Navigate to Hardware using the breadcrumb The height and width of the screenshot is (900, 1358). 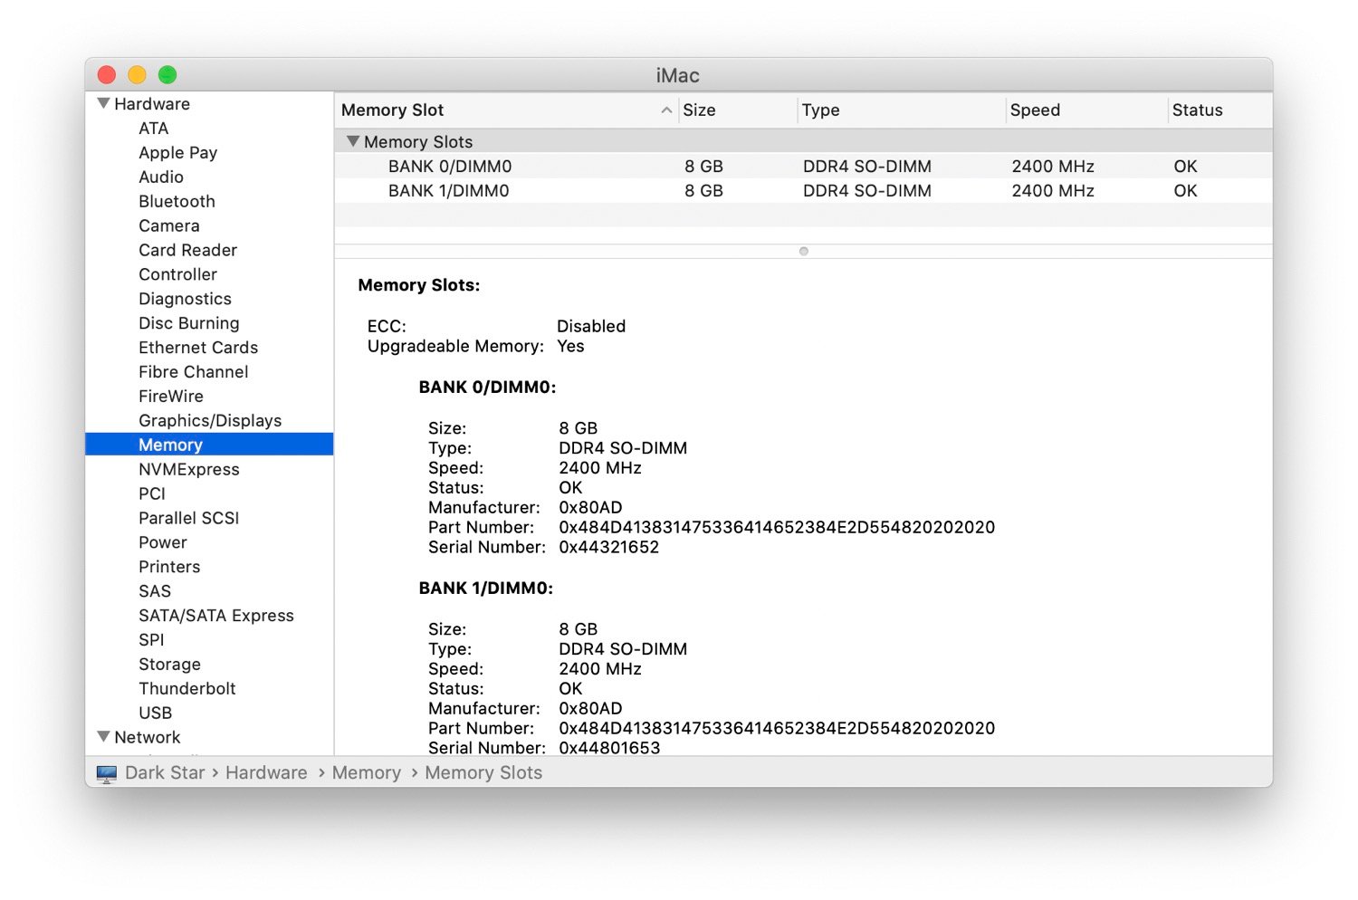265,772
